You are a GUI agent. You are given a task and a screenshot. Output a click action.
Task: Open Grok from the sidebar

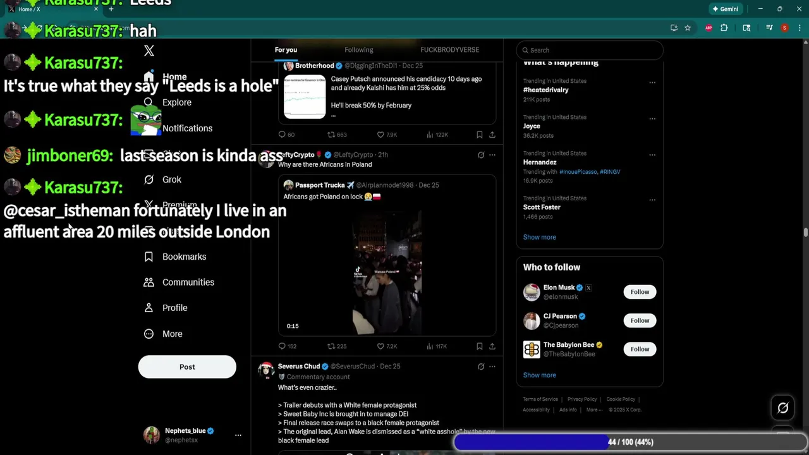point(162,179)
